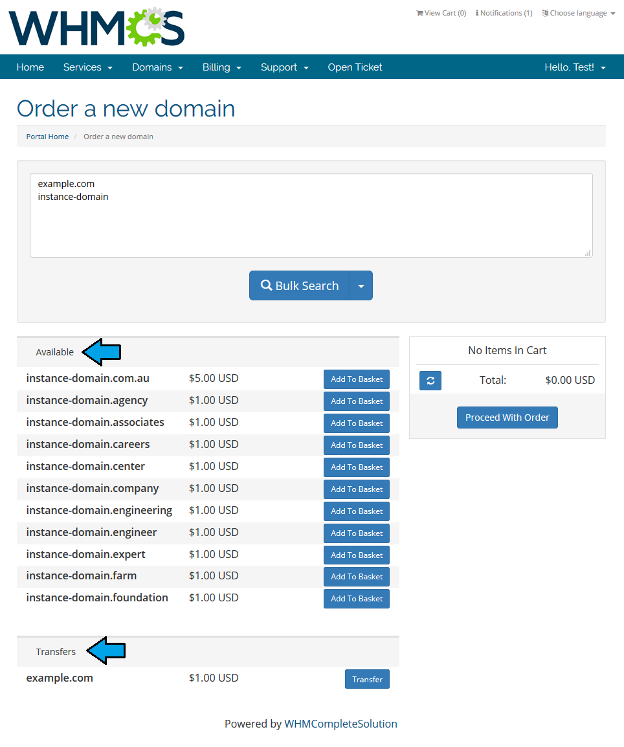Follow Portal Home breadcrumb link

click(47, 137)
